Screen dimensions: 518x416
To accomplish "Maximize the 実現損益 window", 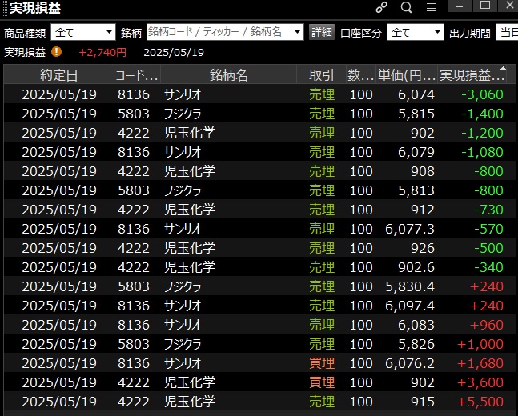I will click(x=484, y=6).
